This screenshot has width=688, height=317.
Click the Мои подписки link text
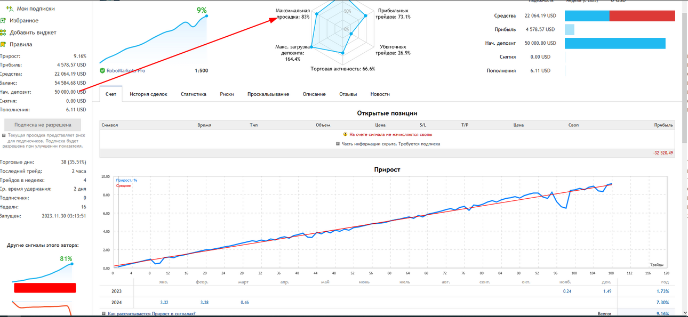36,9
